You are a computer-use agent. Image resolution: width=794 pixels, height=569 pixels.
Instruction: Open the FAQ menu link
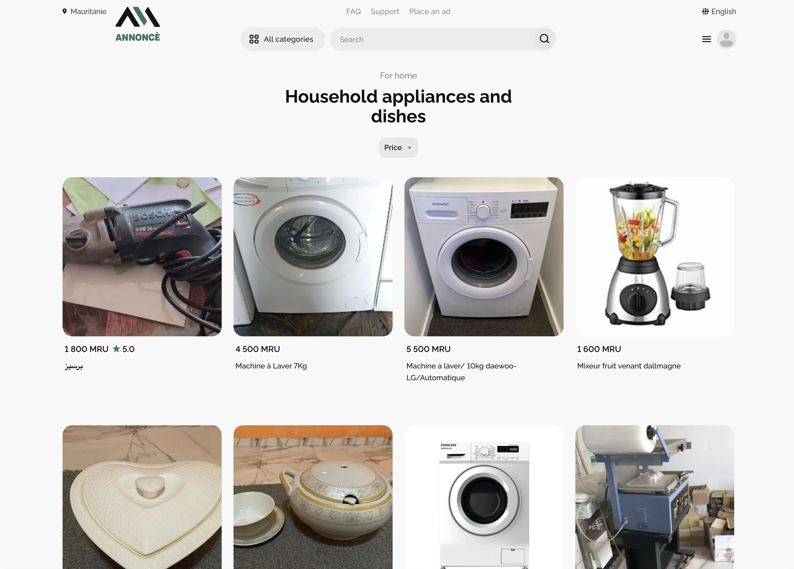click(x=353, y=12)
